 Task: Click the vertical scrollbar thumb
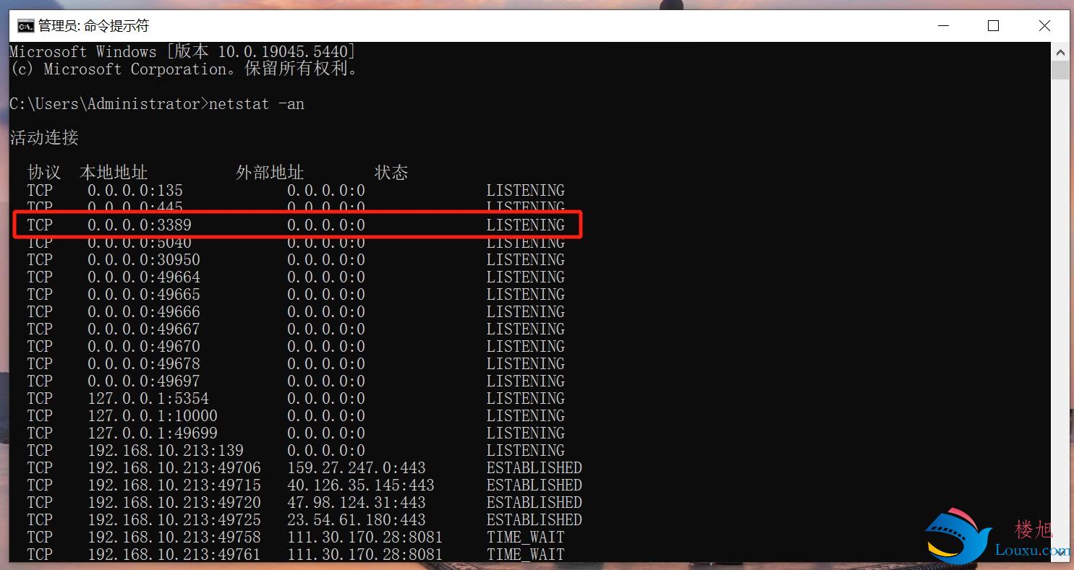coord(1060,70)
